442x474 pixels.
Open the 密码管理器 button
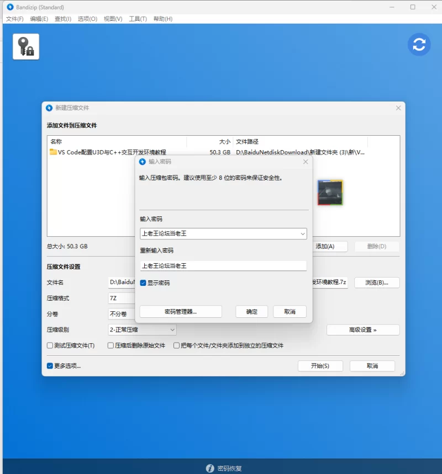click(181, 312)
